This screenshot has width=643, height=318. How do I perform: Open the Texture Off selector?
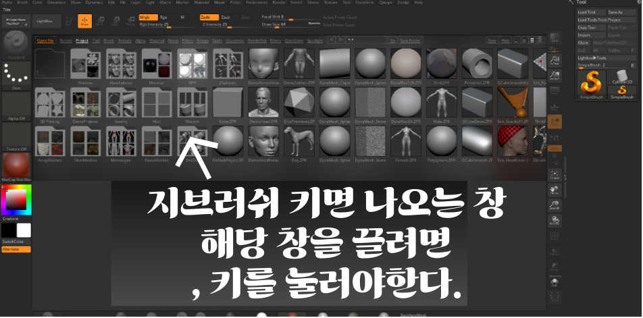(16, 136)
